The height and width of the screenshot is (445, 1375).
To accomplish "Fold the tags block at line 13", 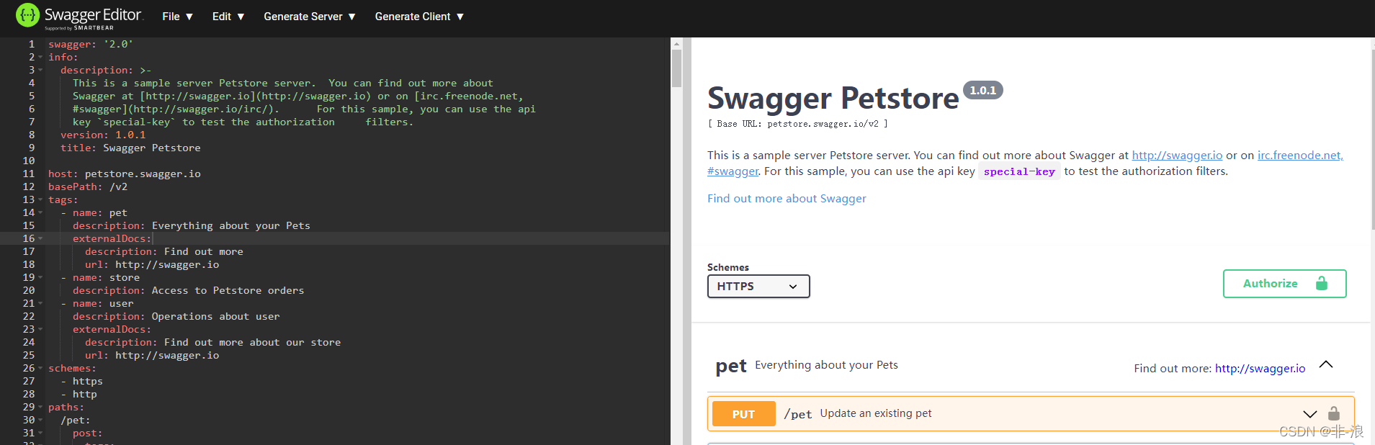I will pos(40,199).
